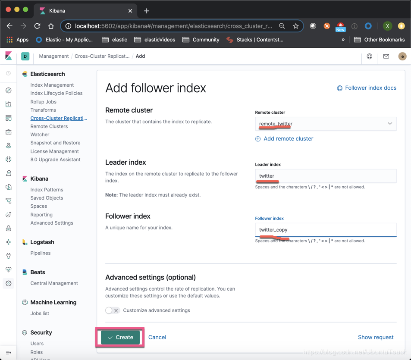This screenshot has width=411, height=360.
Task: Open the Remote cluster dropdown
Action: tap(326, 124)
